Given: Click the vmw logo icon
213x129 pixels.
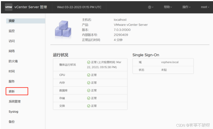Looking at the screenshot, I should point(9,7).
